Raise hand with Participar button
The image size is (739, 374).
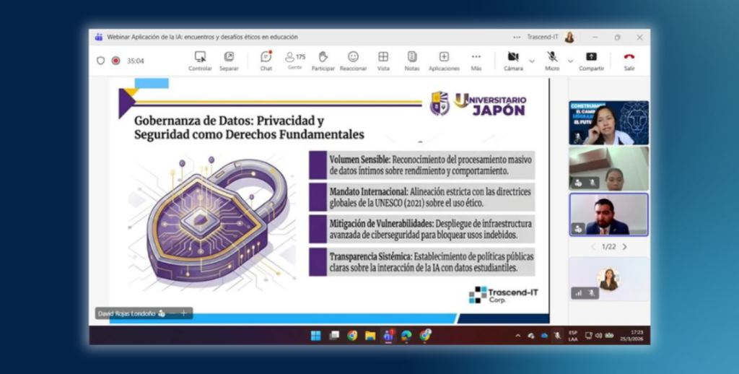pyautogui.click(x=323, y=60)
